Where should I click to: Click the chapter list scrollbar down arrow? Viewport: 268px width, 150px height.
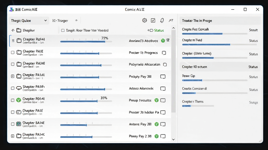[174, 140]
